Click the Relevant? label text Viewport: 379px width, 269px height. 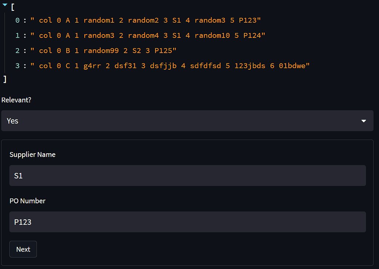16,100
